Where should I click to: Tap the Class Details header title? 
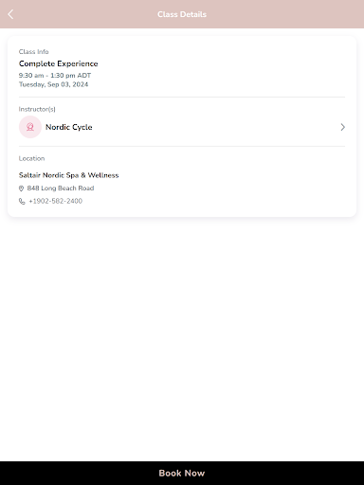(x=182, y=14)
